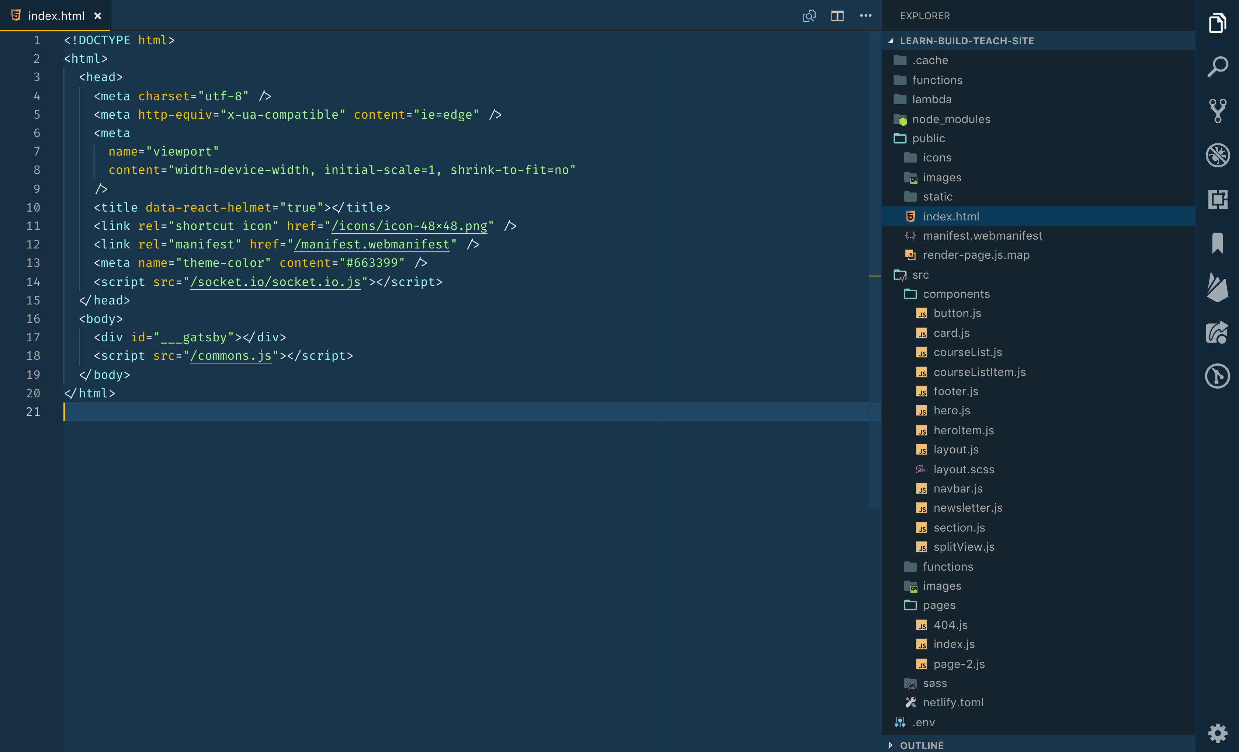This screenshot has width=1239, height=752.
Task: Click line number 10 in the gutter
Action: 33,207
